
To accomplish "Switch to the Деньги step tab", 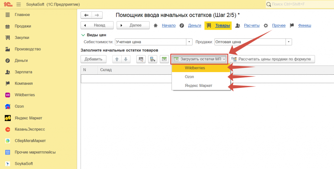I will (194, 25).
